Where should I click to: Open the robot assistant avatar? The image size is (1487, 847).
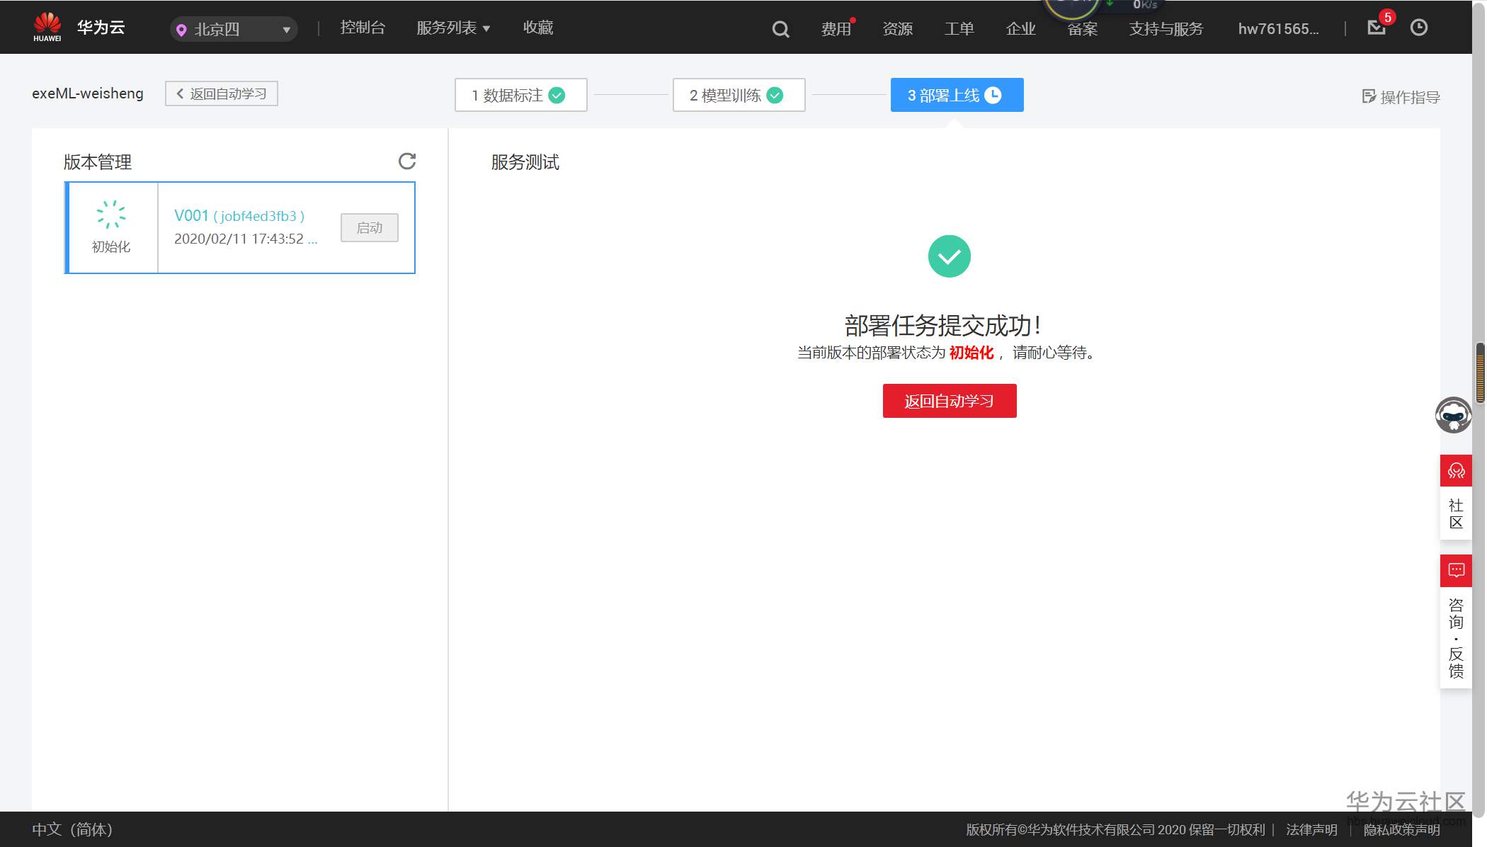point(1453,415)
